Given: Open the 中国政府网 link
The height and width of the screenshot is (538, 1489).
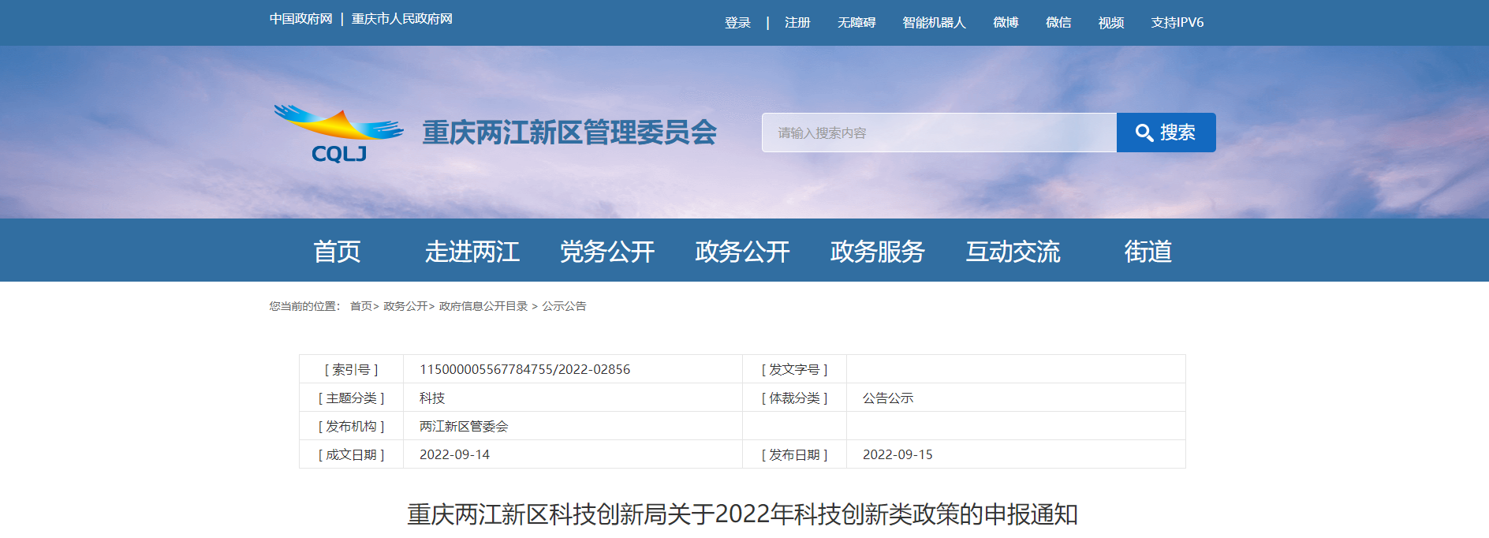Looking at the screenshot, I should click(x=300, y=19).
